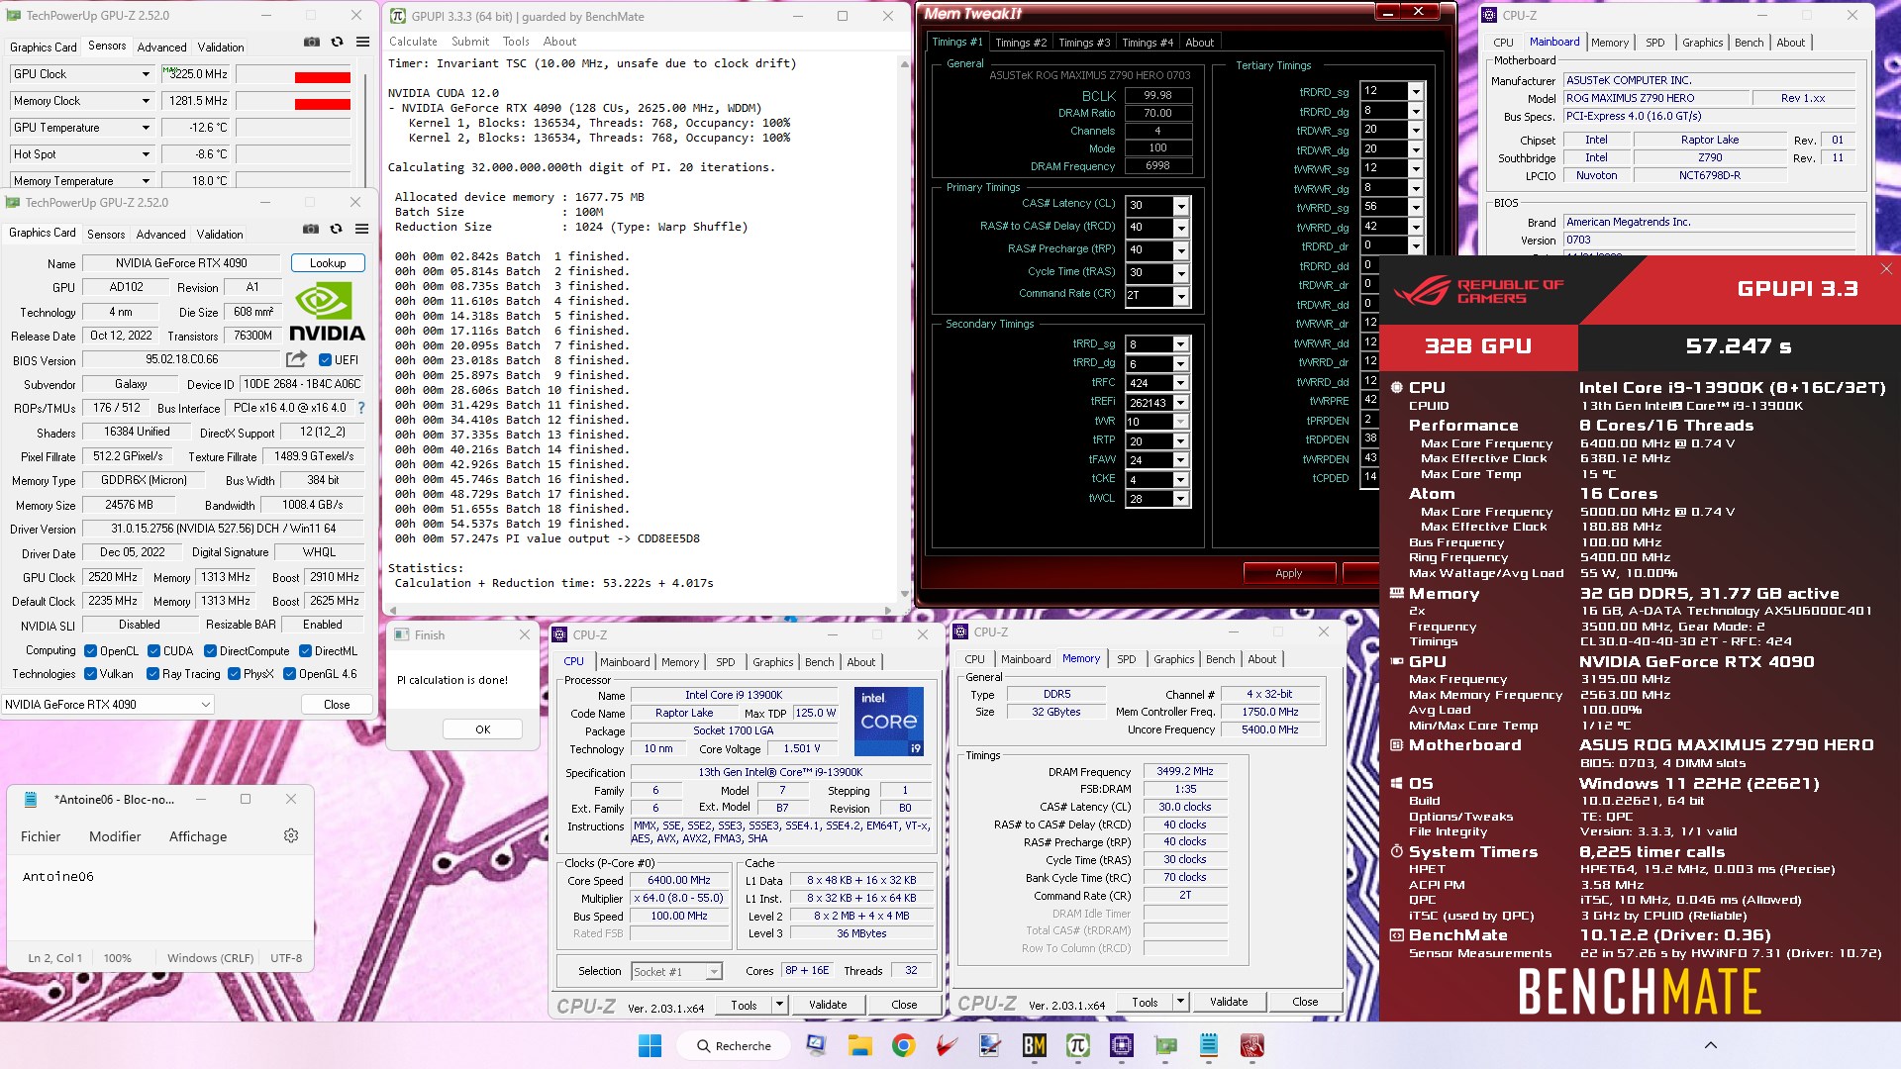Open Notepad settings gear icon

[x=291, y=835]
